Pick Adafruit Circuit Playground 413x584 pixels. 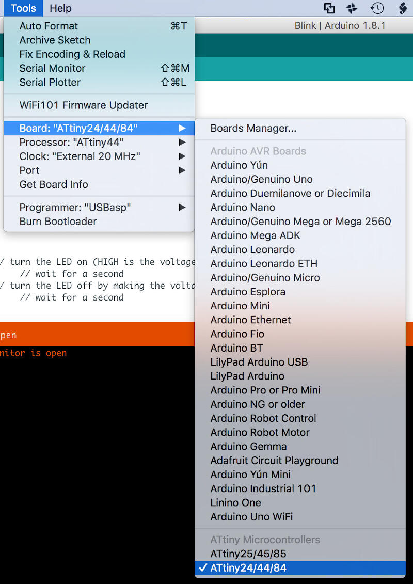click(300, 461)
